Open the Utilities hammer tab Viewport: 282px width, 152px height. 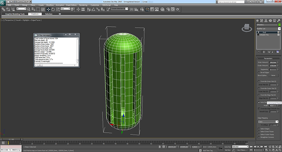pos(278,21)
